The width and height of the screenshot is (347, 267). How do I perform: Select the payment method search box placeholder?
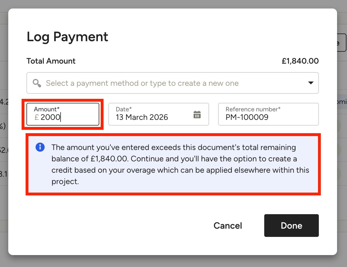[142, 83]
